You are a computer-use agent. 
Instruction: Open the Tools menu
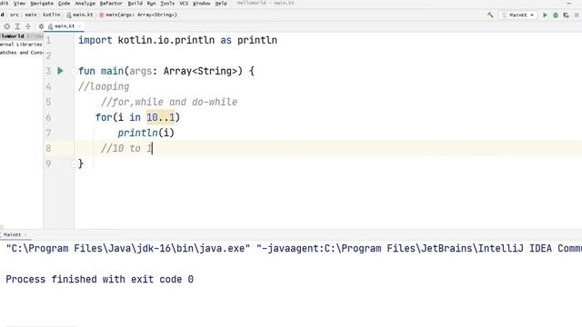pyautogui.click(x=167, y=4)
